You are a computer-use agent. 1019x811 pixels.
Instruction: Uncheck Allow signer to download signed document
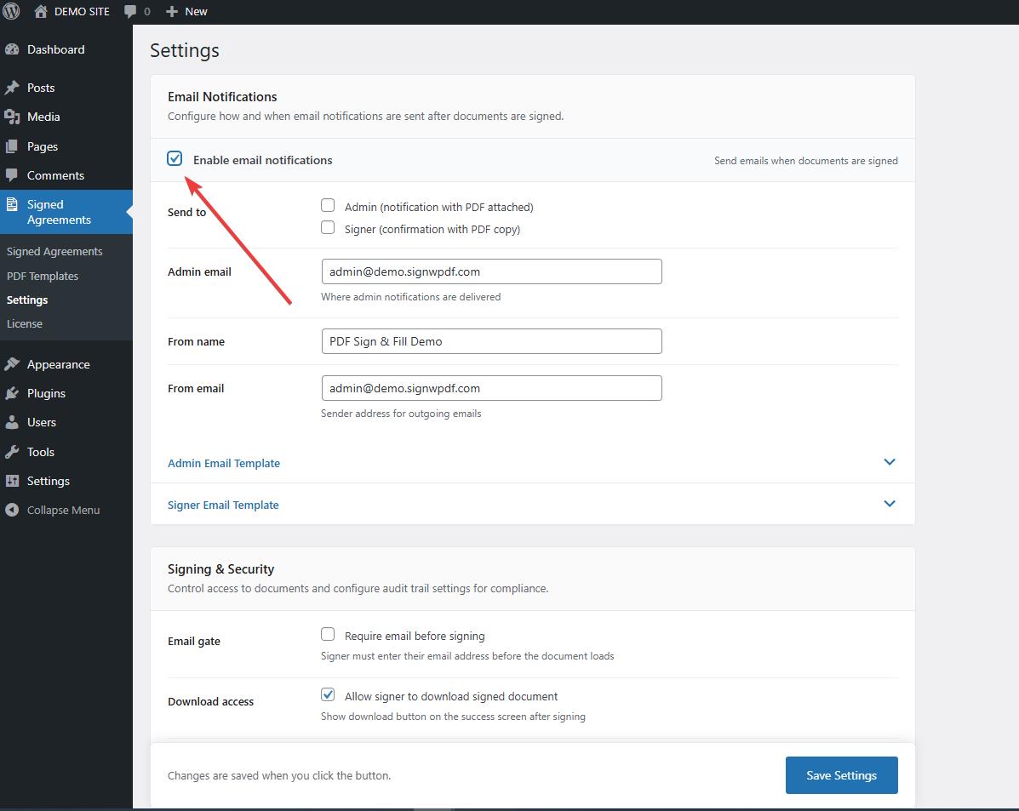(x=328, y=694)
